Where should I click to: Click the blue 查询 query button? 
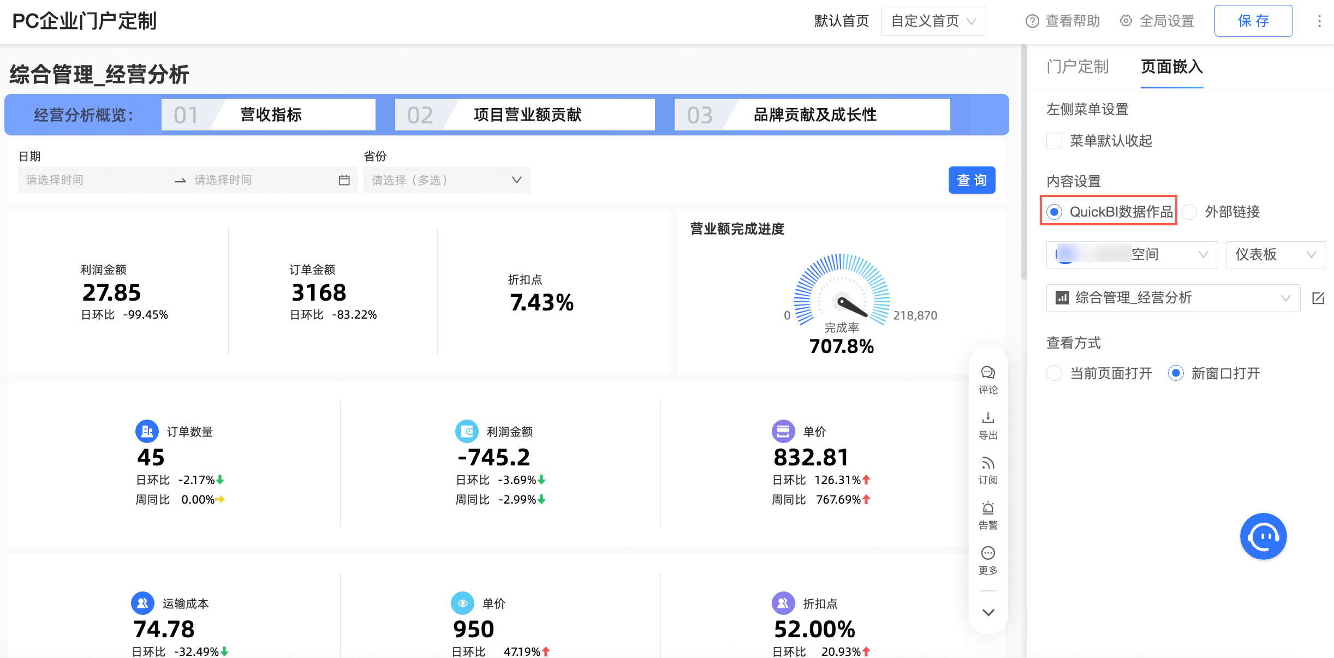click(x=972, y=180)
